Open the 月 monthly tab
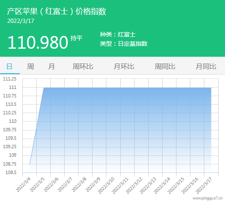This screenshot has height=202, width=225. coord(52,66)
